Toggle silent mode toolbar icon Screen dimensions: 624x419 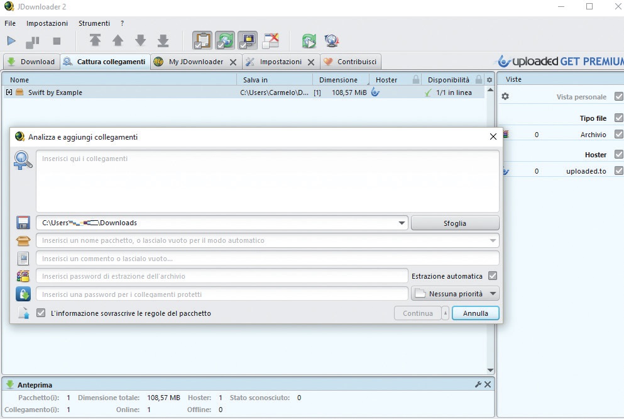click(271, 41)
